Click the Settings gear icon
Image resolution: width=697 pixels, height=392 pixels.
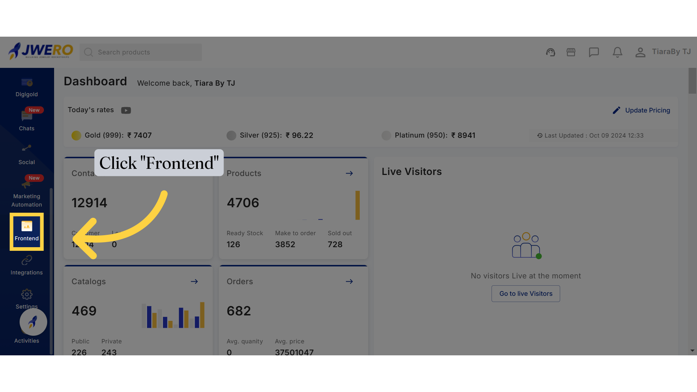click(x=27, y=294)
